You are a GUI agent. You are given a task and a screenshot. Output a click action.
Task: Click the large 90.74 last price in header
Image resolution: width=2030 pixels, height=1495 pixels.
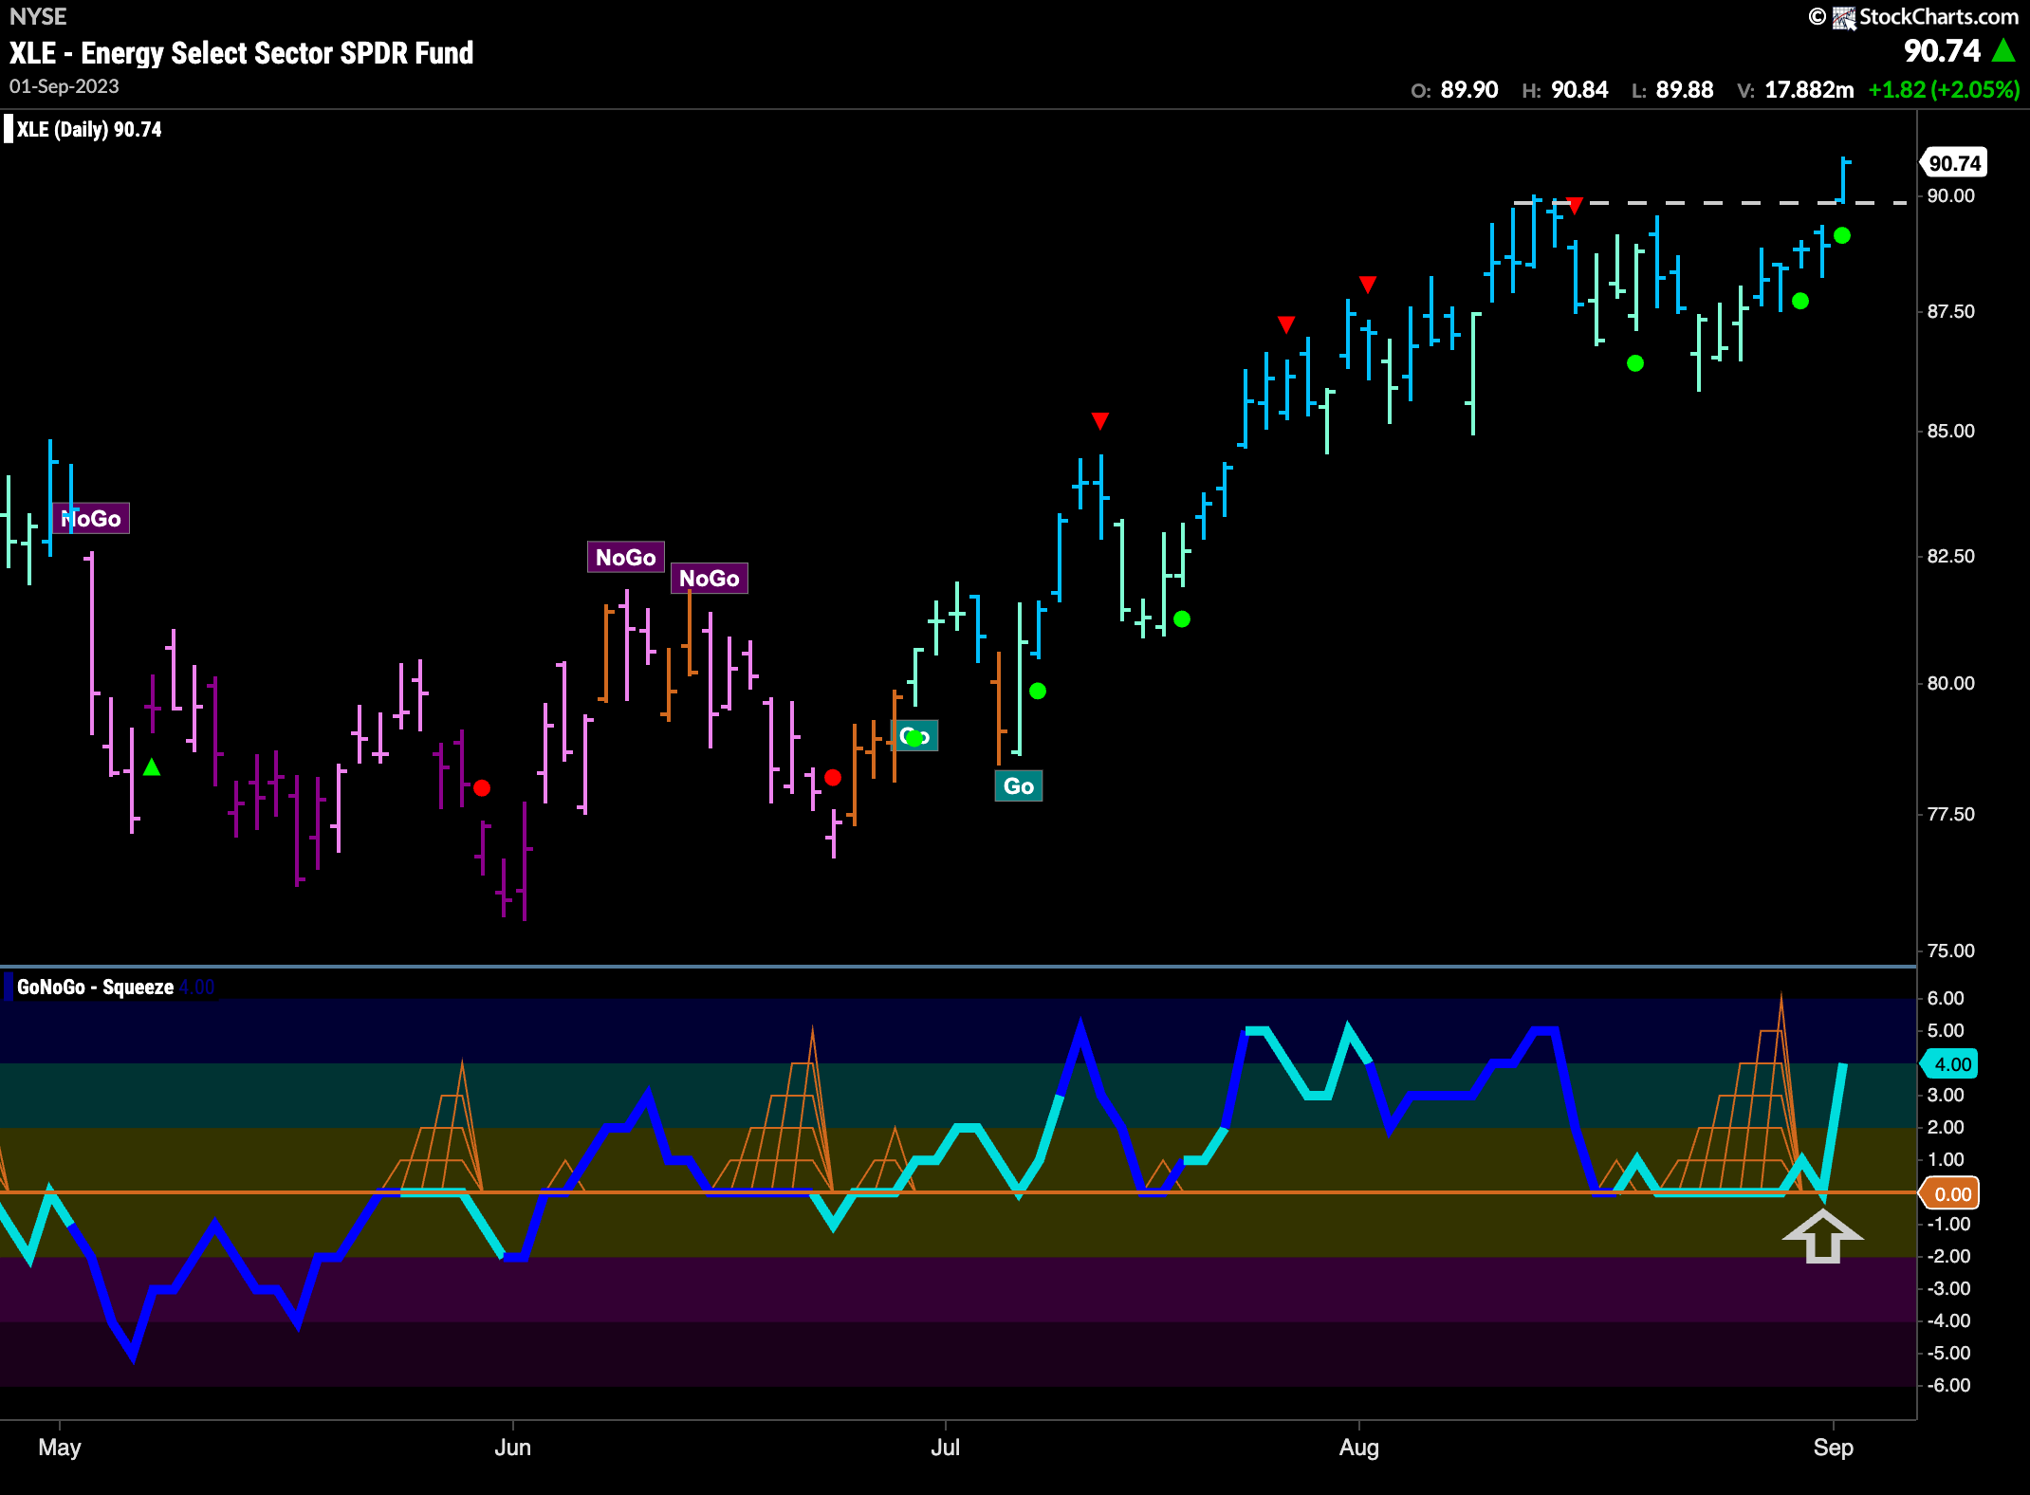(1942, 50)
